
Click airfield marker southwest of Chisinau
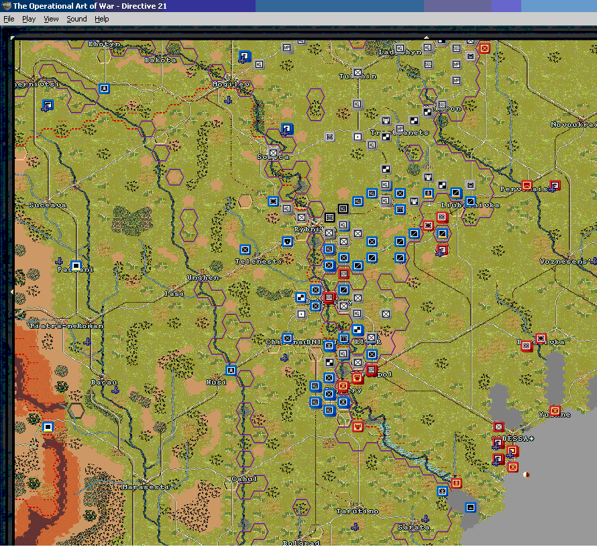[x=284, y=358]
